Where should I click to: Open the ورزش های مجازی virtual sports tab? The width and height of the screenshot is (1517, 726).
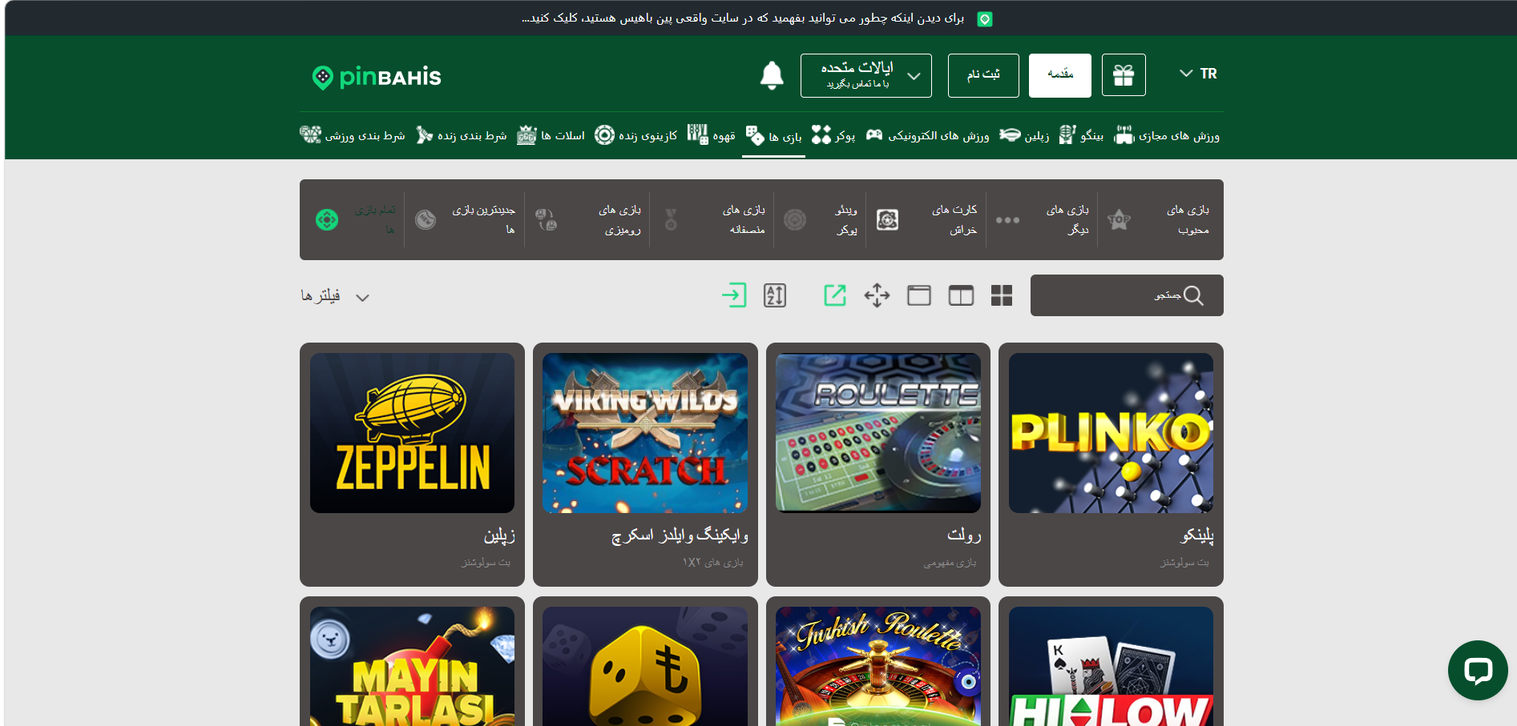coord(1168,136)
